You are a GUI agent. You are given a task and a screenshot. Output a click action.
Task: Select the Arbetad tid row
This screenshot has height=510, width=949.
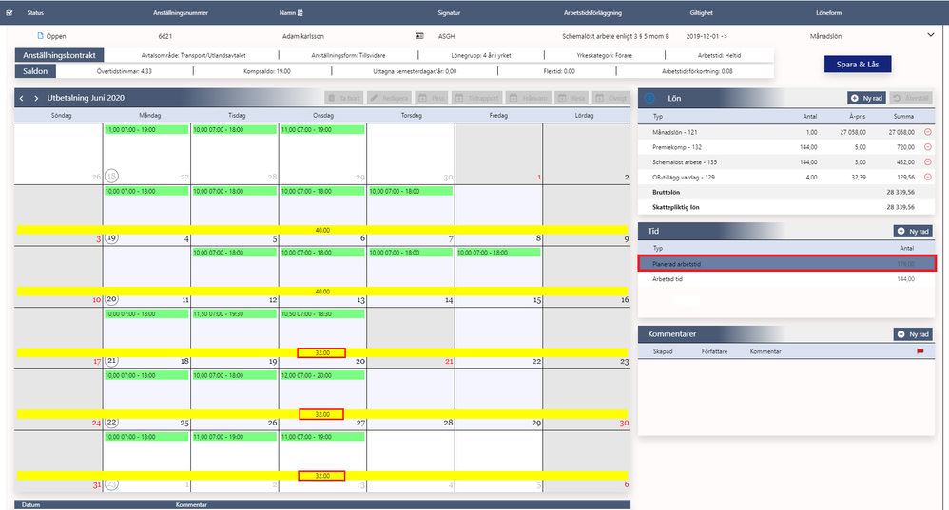pos(786,279)
